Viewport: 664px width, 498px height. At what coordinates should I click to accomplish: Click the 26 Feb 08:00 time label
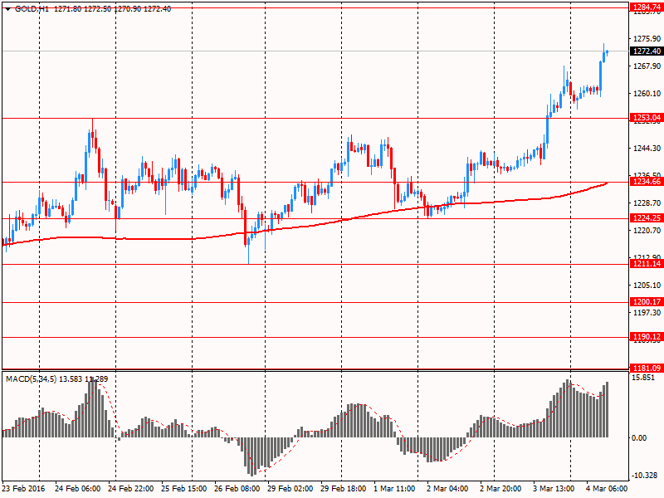pyautogui.click(x=237, y=489)
